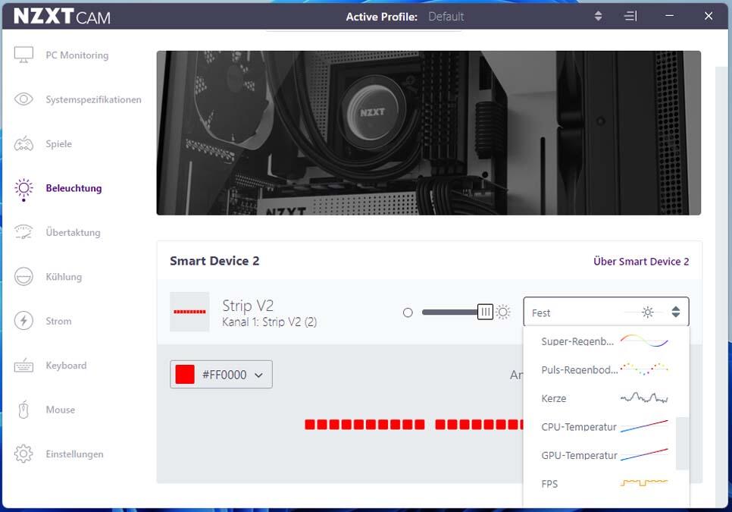This screenshot has width=732, height=512.
Task: Go to Systemspezifikationen page
Action: click(93, 99)
